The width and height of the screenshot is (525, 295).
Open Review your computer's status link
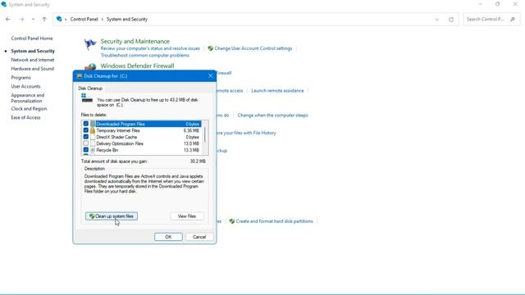click(150, 48)
